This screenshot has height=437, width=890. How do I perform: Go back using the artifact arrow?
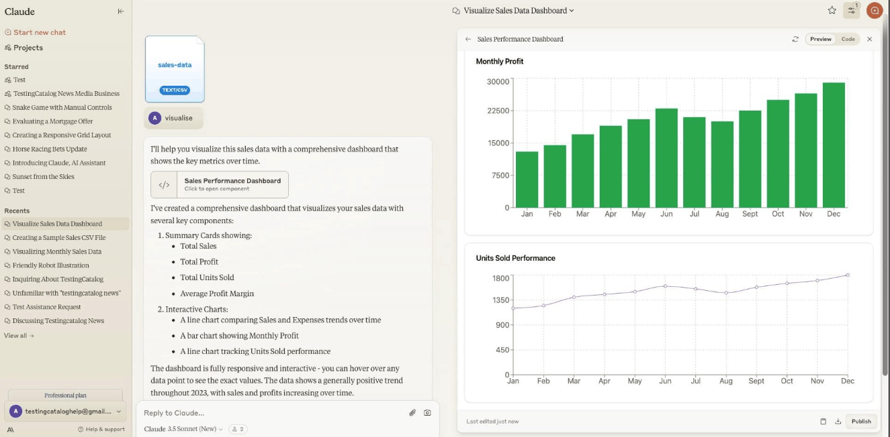468,39
